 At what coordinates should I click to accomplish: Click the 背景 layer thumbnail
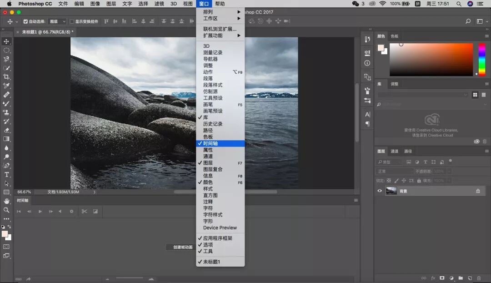click(x=391, y=191)
